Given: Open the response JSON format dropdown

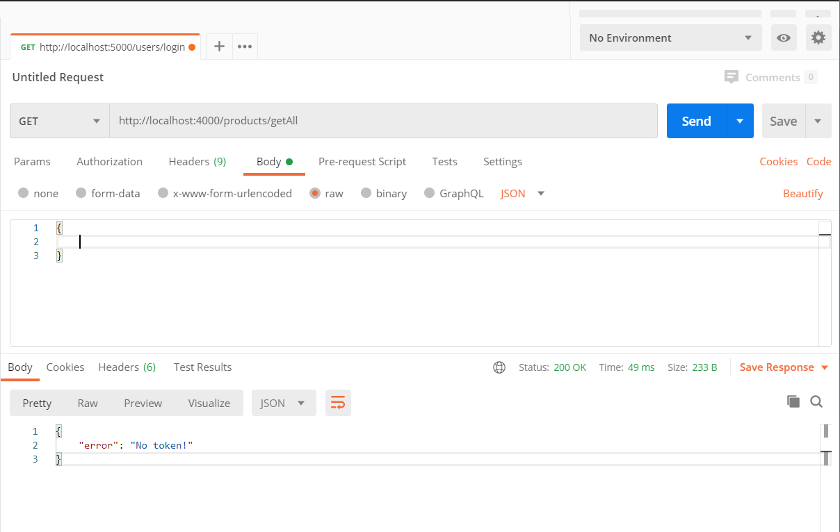Looking at the screenshot, I should (284, 403).
